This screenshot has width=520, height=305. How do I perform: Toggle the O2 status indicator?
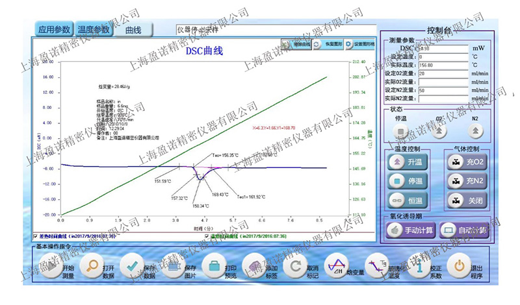440,130
